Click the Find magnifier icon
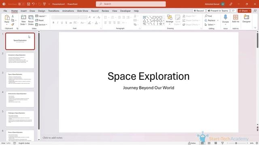 pos(206,16)
